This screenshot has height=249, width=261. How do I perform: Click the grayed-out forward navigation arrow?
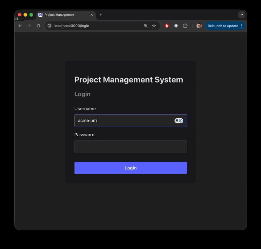[x=29, y=26]
